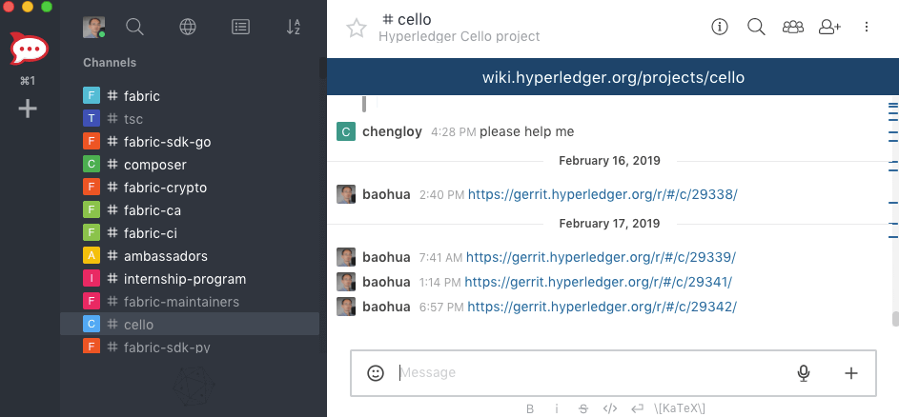
Task: Add a new server with plus
Action: 28,109
